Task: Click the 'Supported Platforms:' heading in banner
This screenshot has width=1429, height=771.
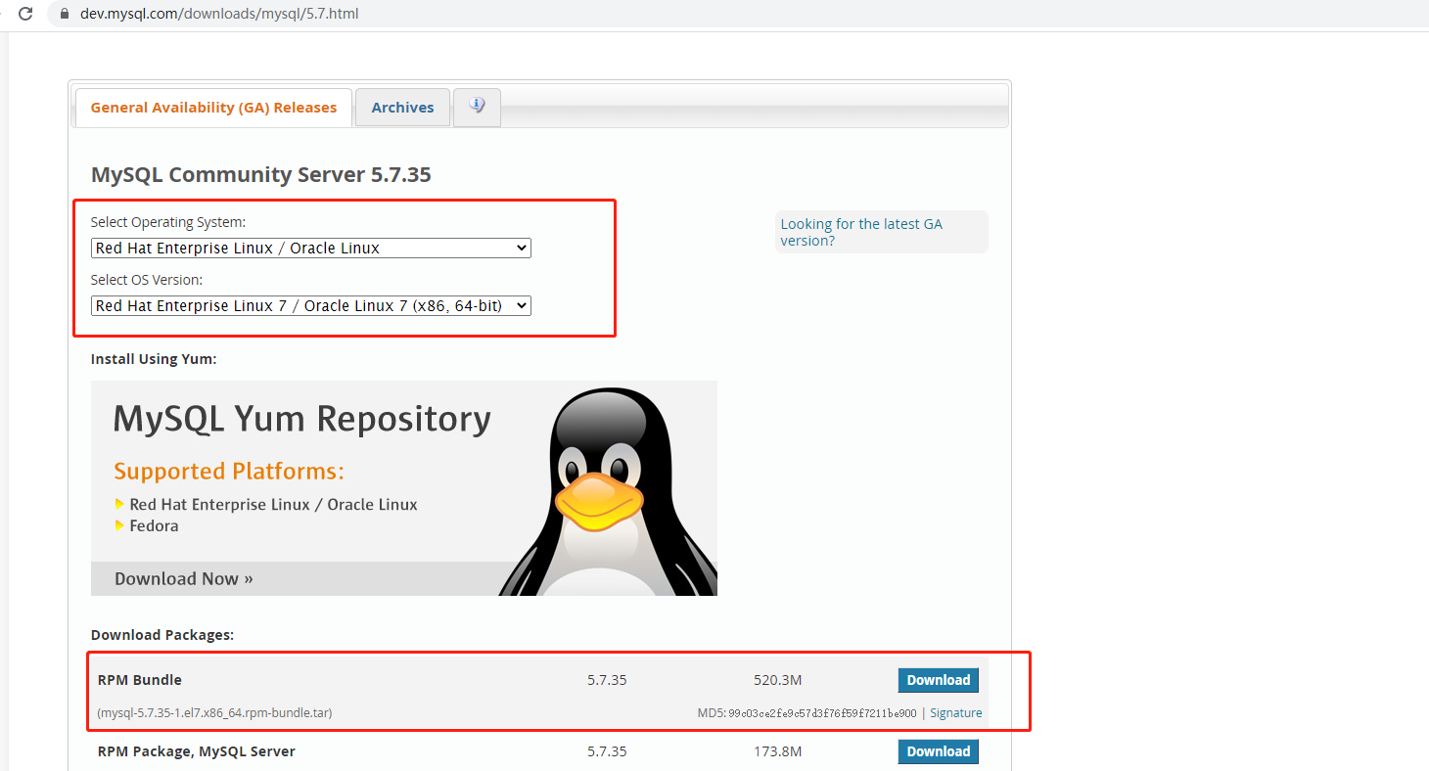Action: click(229, 472)
